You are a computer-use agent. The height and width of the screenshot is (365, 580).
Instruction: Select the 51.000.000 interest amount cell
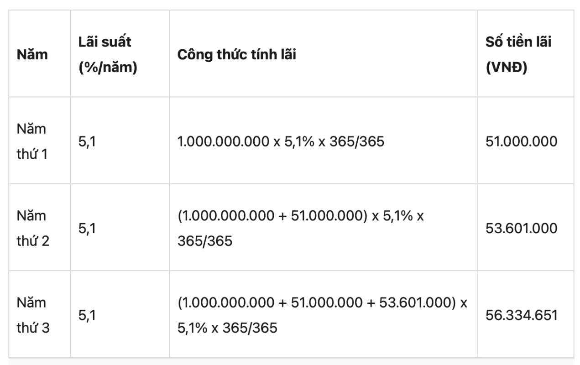coord(521,141)
